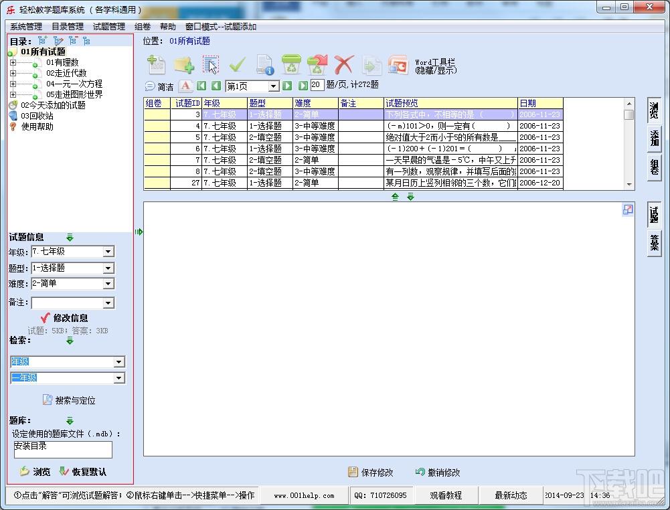Click the document properties info icon
The height and width of the screenshot is (510, 670).
[x=264, y=66]
